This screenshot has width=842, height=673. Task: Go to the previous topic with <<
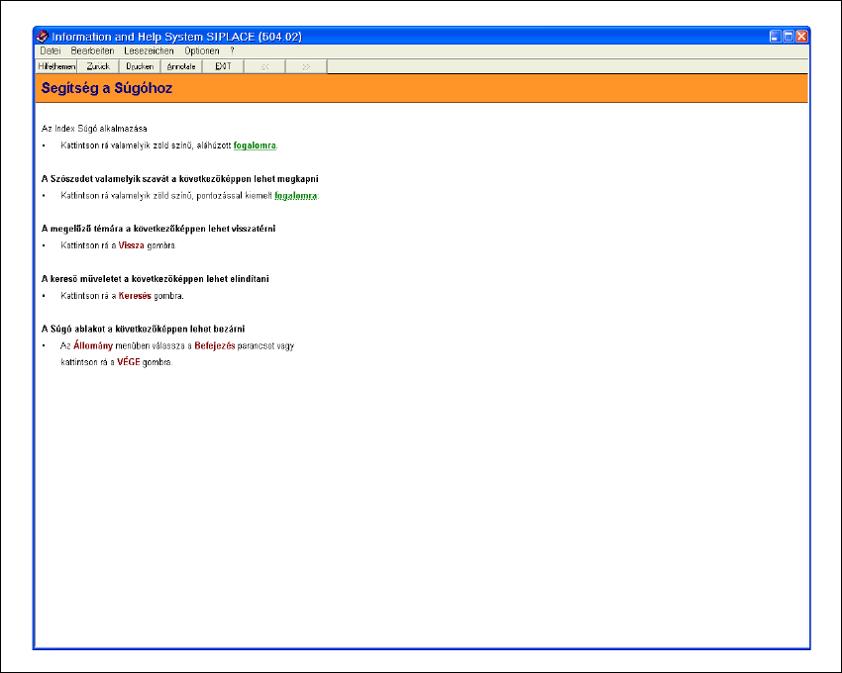pyautogui.click(x=264, y=66)
